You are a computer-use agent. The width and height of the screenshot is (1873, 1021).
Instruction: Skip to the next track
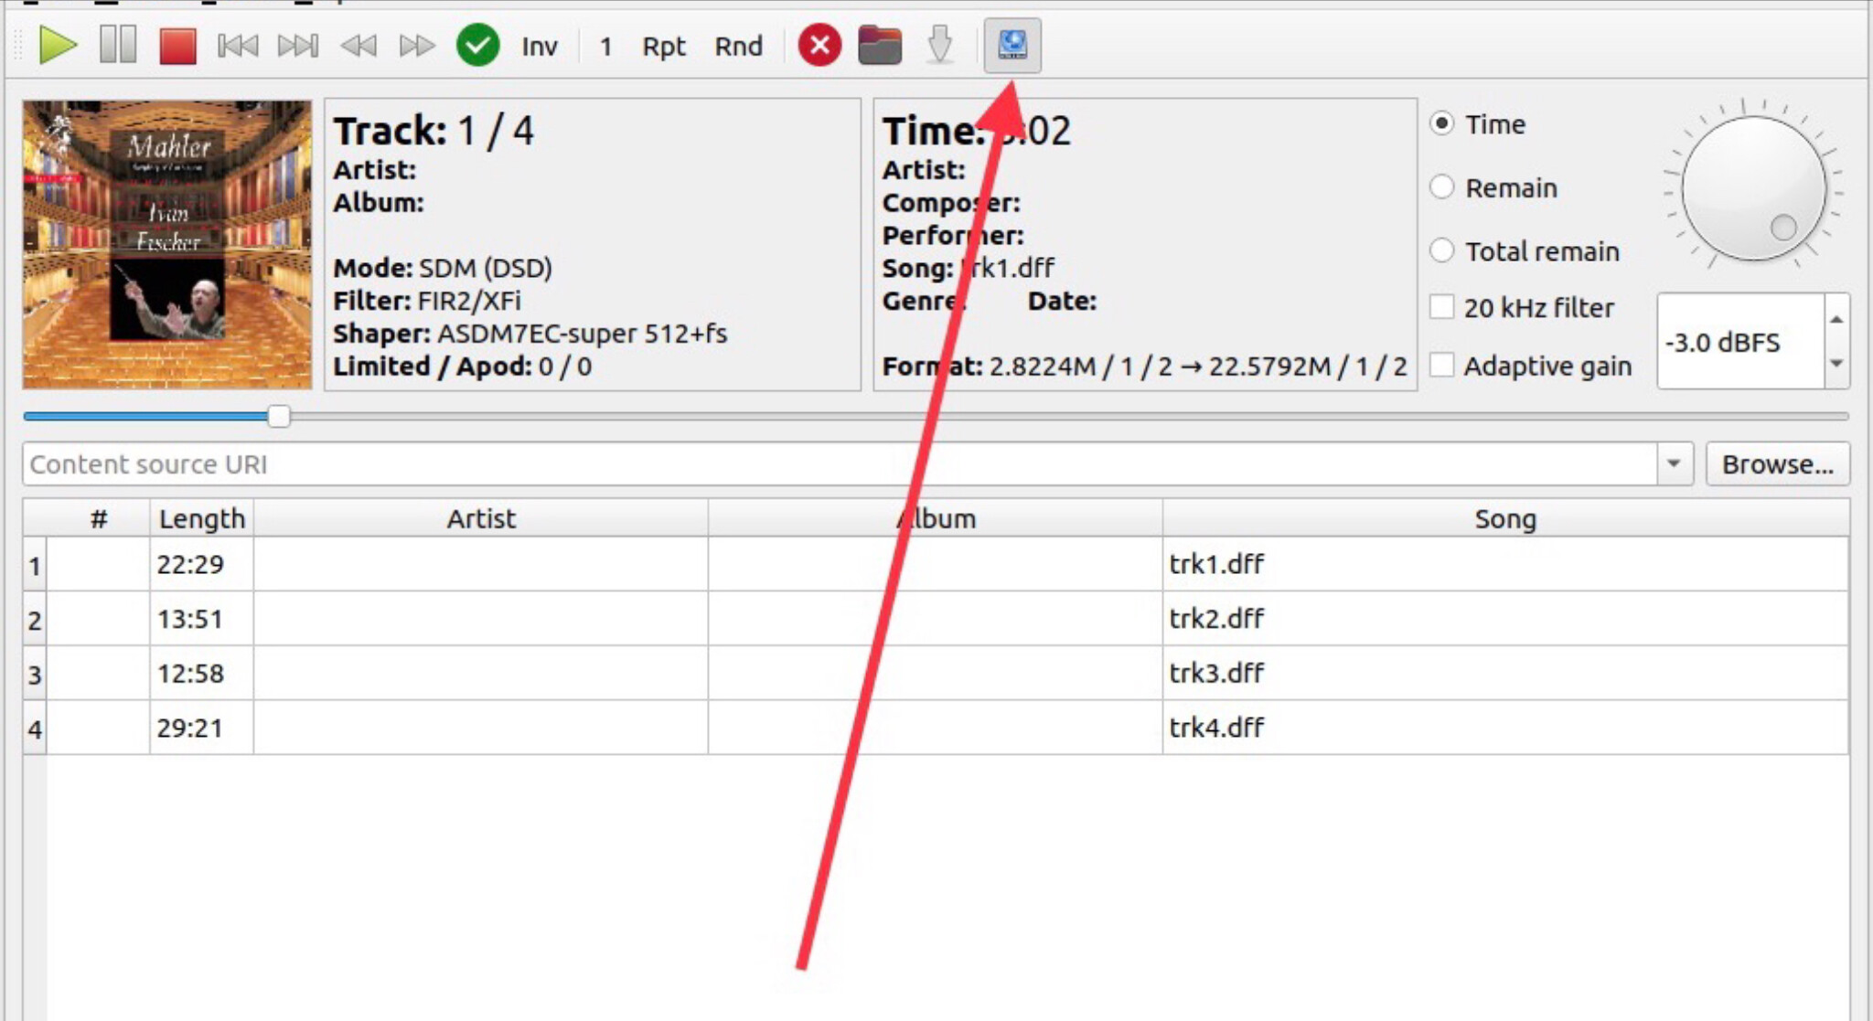point(297,46)
